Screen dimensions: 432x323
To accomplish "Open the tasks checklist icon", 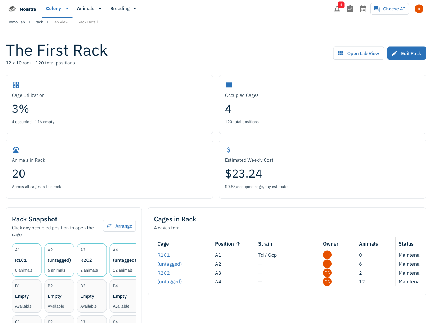I will [x=350, y=9].
